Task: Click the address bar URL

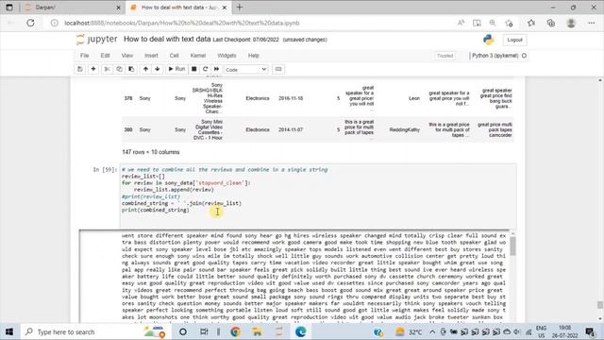Action: [x=182, y=23]
